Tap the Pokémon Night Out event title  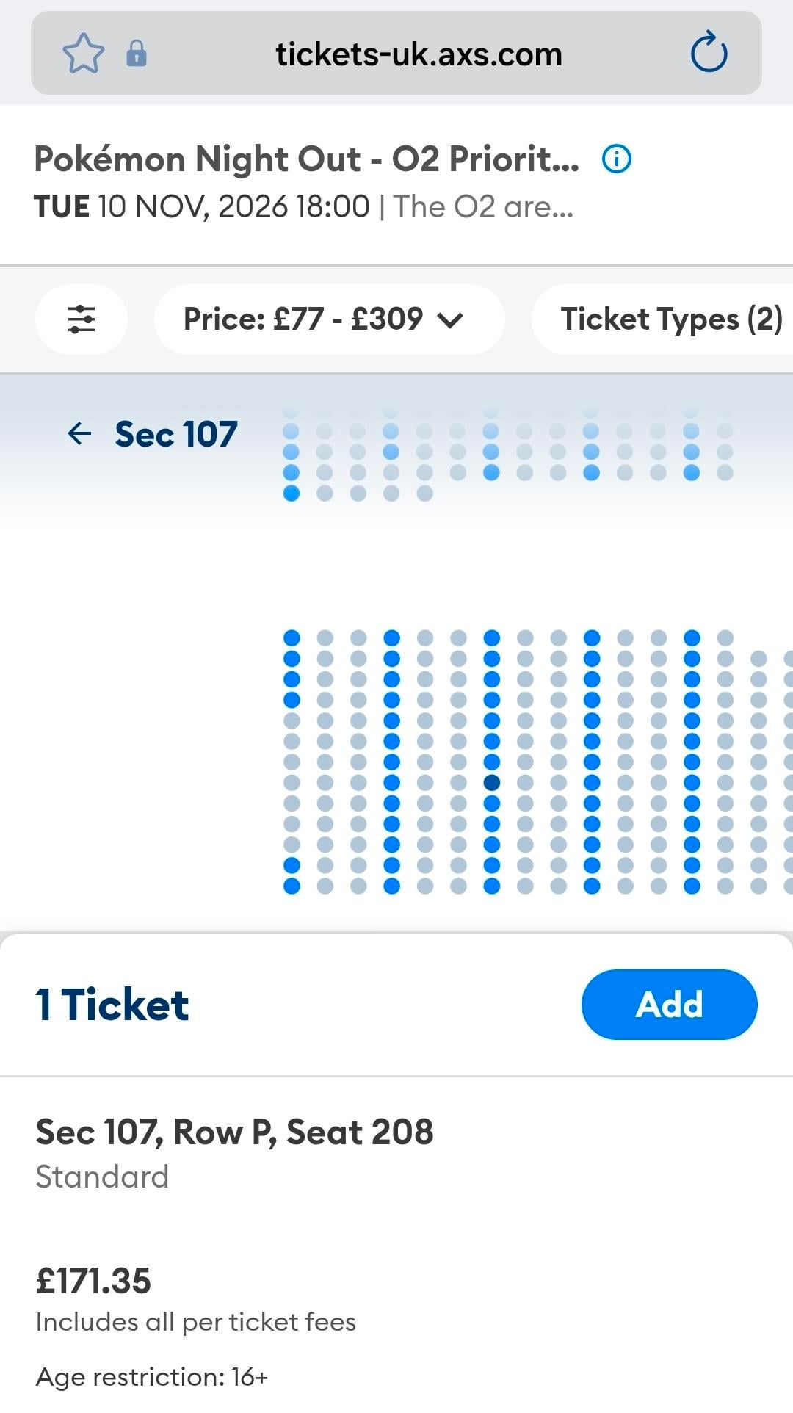(x=306, y=159)
